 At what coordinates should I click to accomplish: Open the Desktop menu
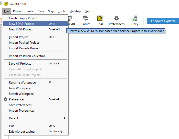tap(75, 11)
